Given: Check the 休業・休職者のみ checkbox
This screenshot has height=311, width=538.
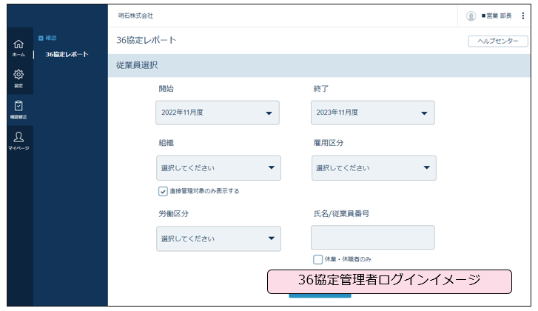Looking at the screenshot, I should coord(317,259).
